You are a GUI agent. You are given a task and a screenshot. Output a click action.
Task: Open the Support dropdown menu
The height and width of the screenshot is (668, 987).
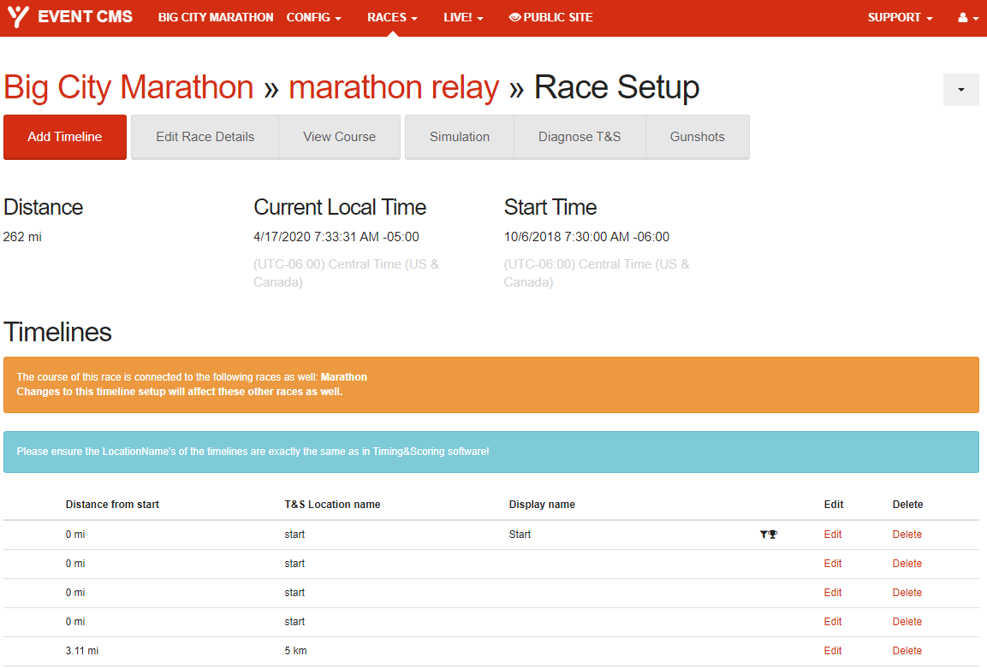tap(900, 18)
